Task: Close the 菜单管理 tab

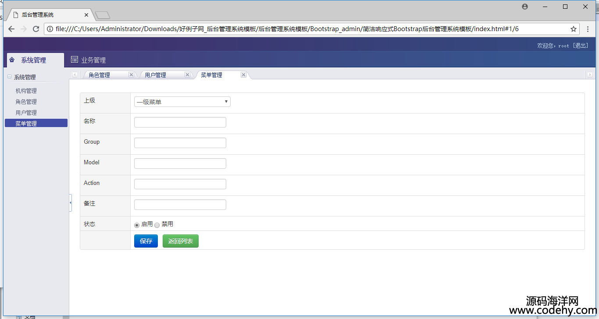Action: (x=243, y=75)
